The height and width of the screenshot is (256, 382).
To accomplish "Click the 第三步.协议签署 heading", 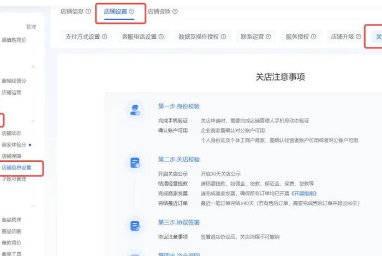I will 179,222.
